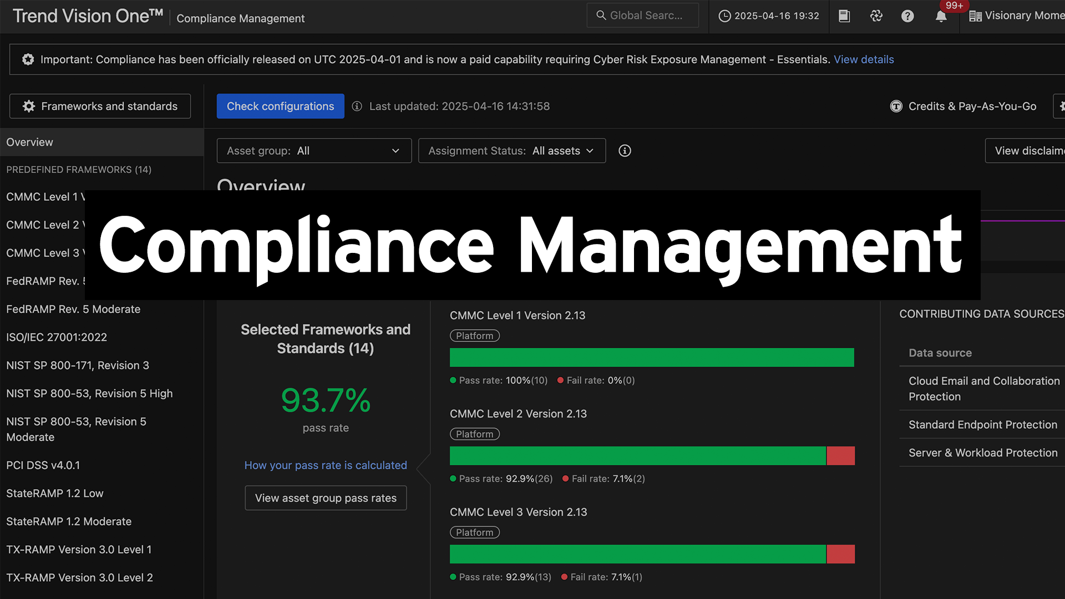Click CMMC Level 3 red fail segment
Screen dimensions: 1065x599
pyautogui.click(x=841, y=554)
